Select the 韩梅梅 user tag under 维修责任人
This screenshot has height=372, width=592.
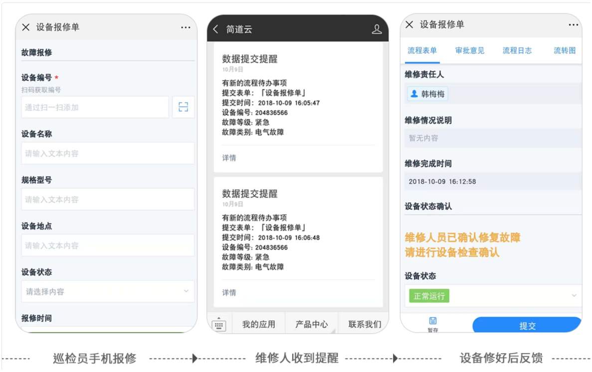(427, 94)
